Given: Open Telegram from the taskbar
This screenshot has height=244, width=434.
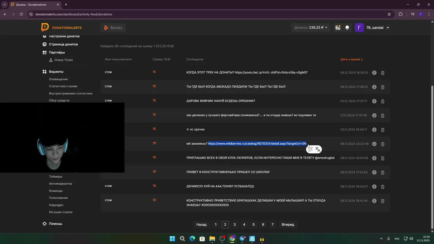Looking at the screenshot, I should pos(242,239).
